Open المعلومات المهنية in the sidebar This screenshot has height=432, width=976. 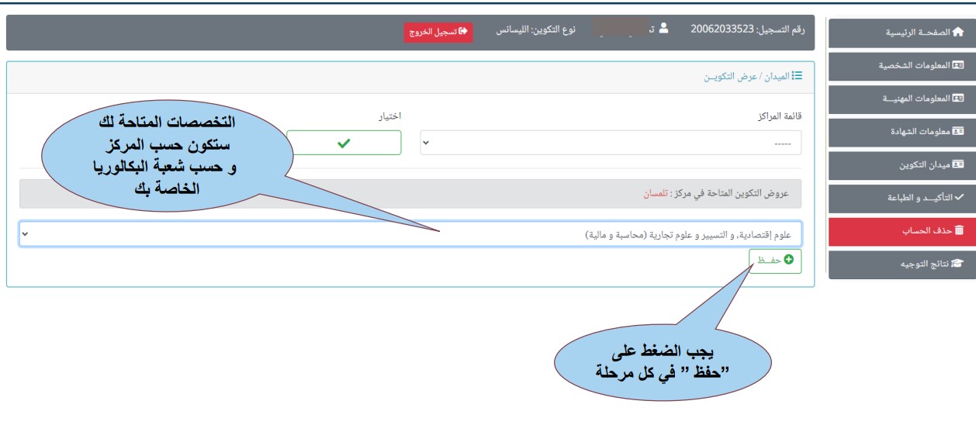pyautogui.click(x=902, y=98)
